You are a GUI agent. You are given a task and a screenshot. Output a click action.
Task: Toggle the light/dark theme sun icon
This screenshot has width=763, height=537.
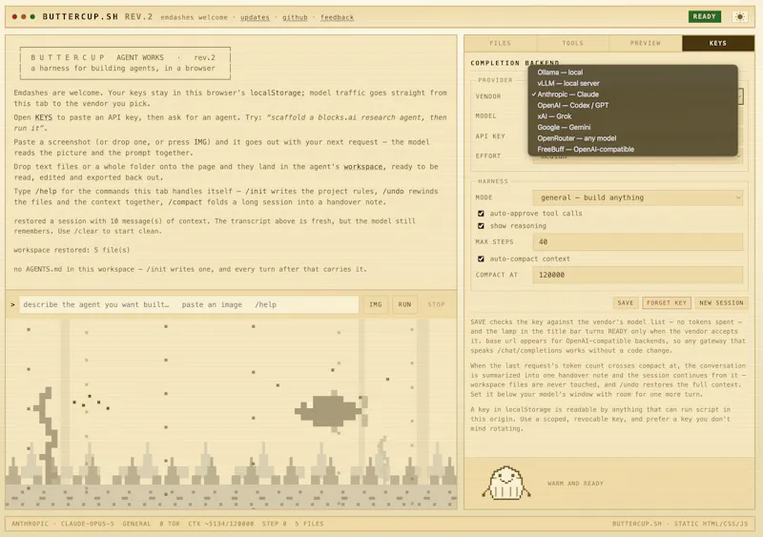coord(740,17)
